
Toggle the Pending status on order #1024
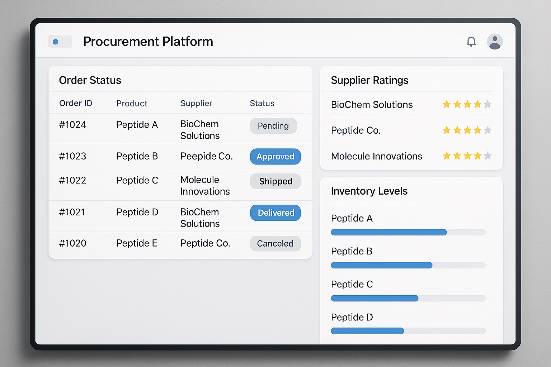coord(273,126)
